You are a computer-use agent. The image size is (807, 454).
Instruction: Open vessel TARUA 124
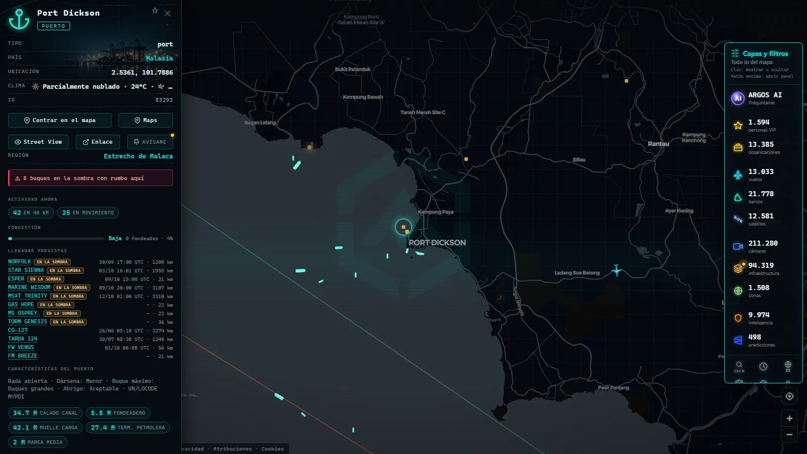23,339
